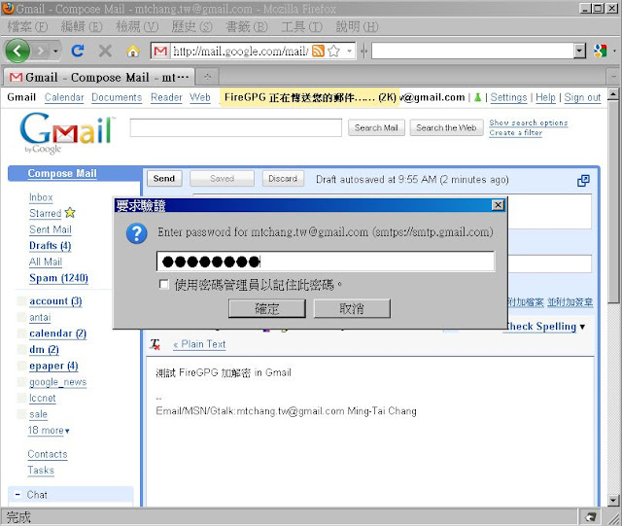The width and height of the screenshot is (622, 526).
Task: Open the Contacts link
Action: 48,454
